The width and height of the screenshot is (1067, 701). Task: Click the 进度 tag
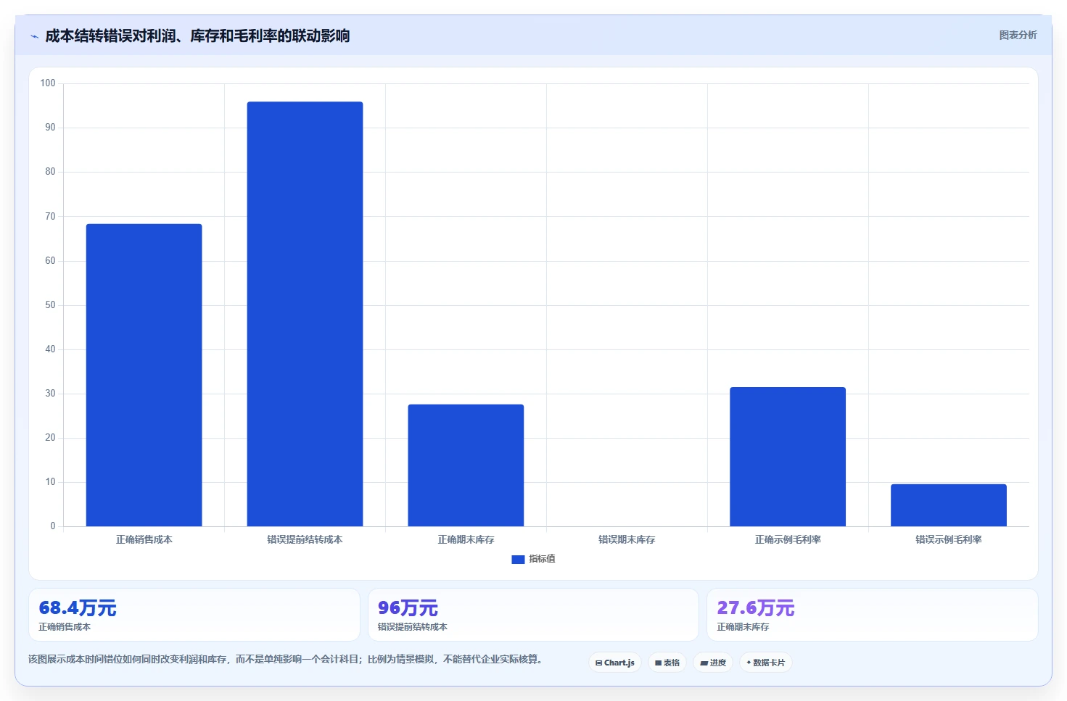coord(713,663)
